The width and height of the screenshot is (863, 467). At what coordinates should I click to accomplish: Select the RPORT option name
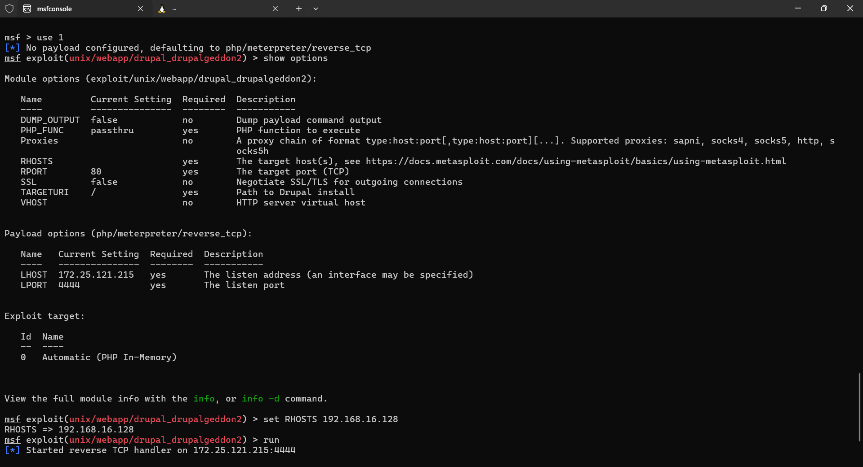[x=34, y=171]
